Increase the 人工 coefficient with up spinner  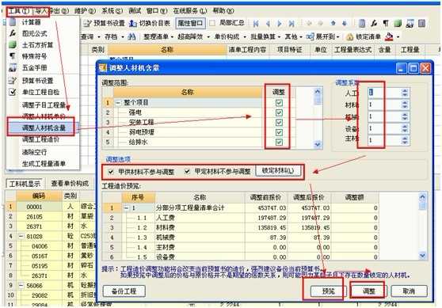(x=405, y=90)
